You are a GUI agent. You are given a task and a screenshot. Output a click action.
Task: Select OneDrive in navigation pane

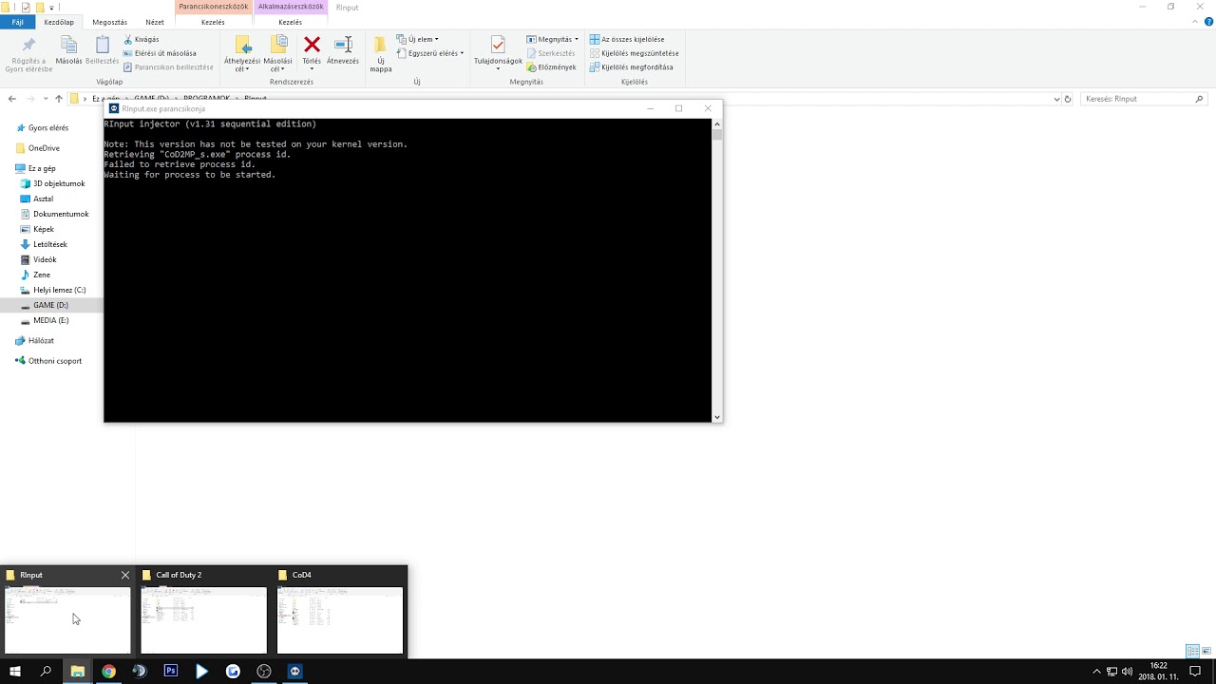coord(38,148)
